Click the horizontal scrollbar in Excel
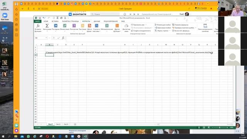247x139 pixels. tap(195, 124)
